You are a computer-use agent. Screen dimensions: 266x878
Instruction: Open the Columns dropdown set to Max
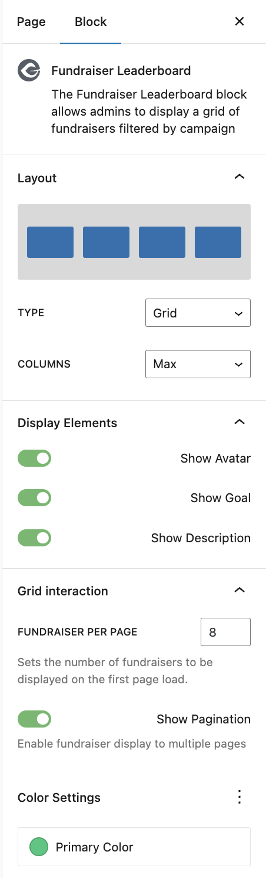click(198, 364)
